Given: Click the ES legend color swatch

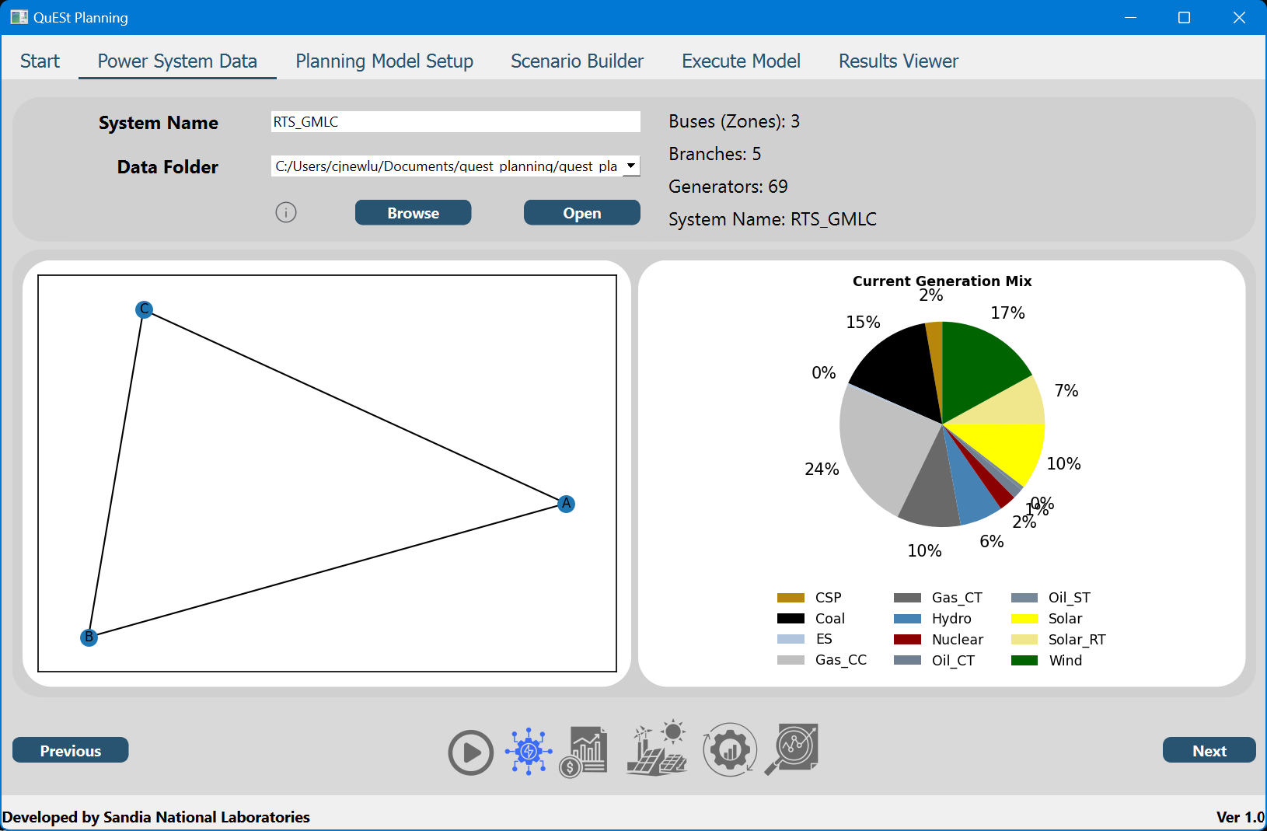Looking at the screenshot, I should click(791, 639).
